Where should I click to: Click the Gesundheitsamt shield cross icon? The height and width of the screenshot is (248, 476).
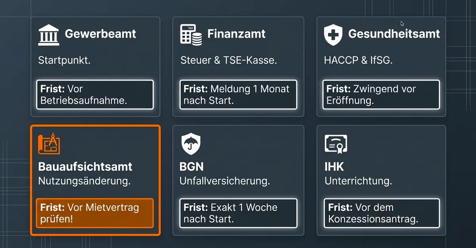pos(333,35)
